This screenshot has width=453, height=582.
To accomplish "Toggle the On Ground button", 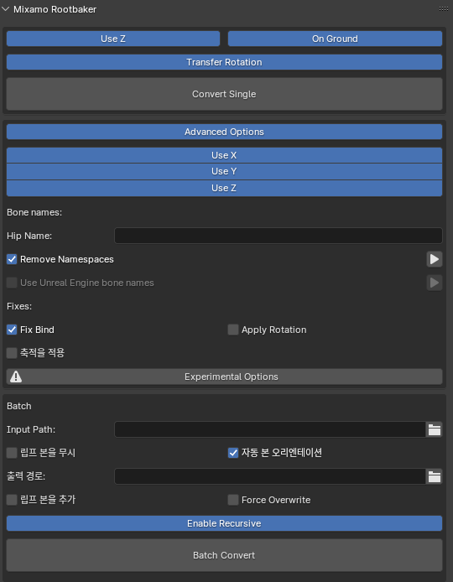I will click(335, 39).
